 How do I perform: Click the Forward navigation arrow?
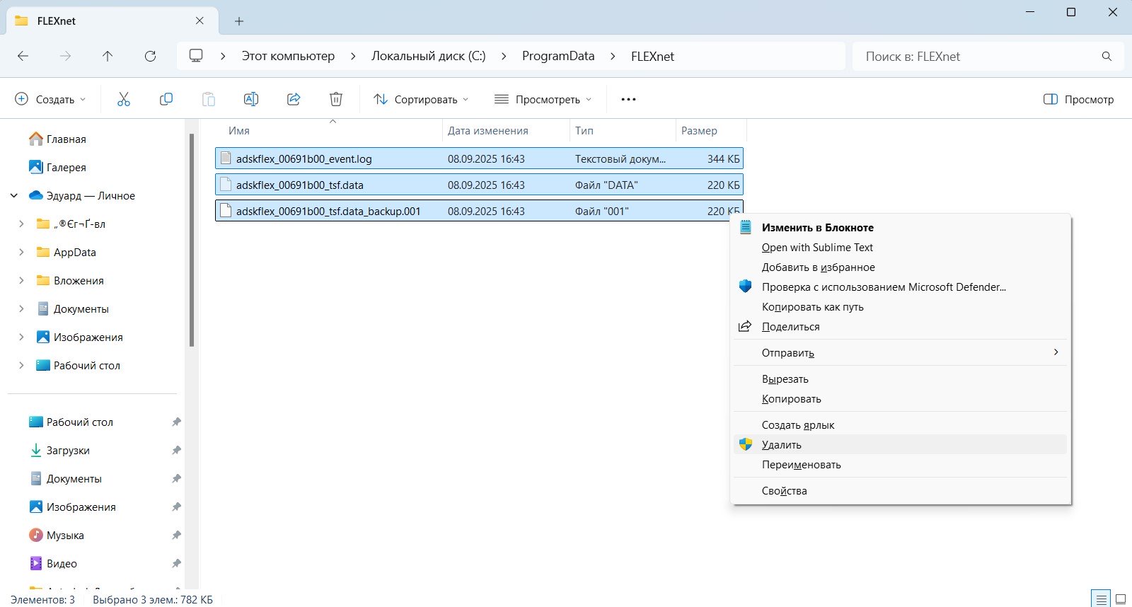(x=66, y=57)
